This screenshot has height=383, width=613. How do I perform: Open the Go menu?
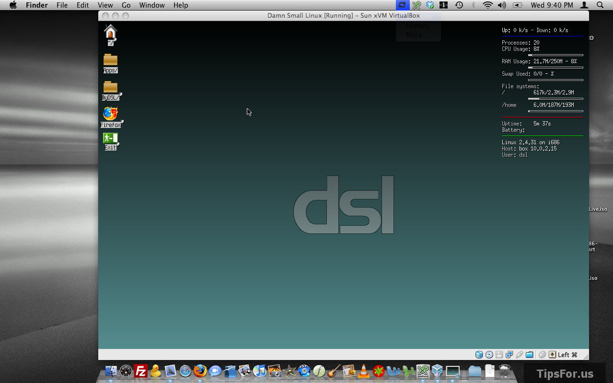(x=126, y=5)
